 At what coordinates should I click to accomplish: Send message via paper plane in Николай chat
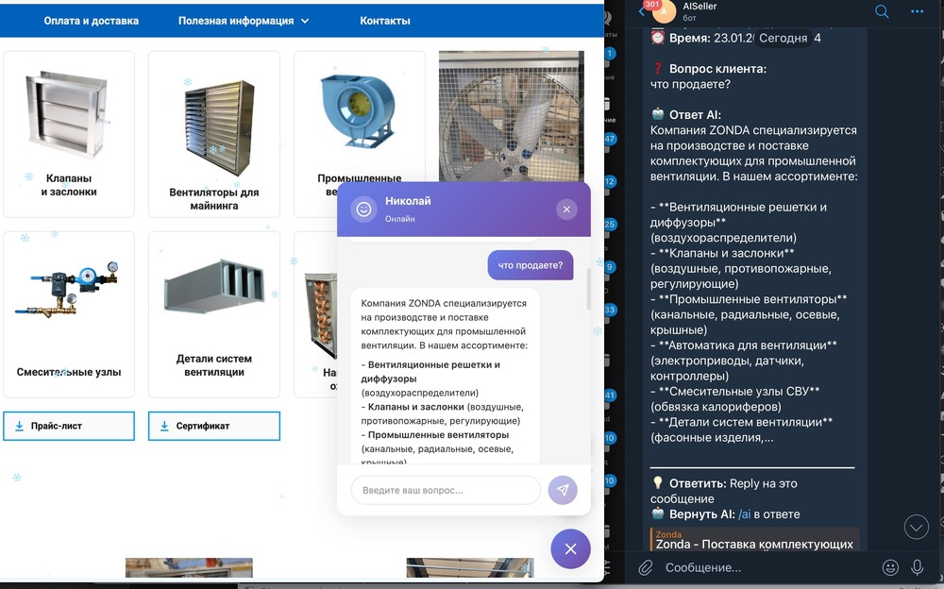pos(563,490)
